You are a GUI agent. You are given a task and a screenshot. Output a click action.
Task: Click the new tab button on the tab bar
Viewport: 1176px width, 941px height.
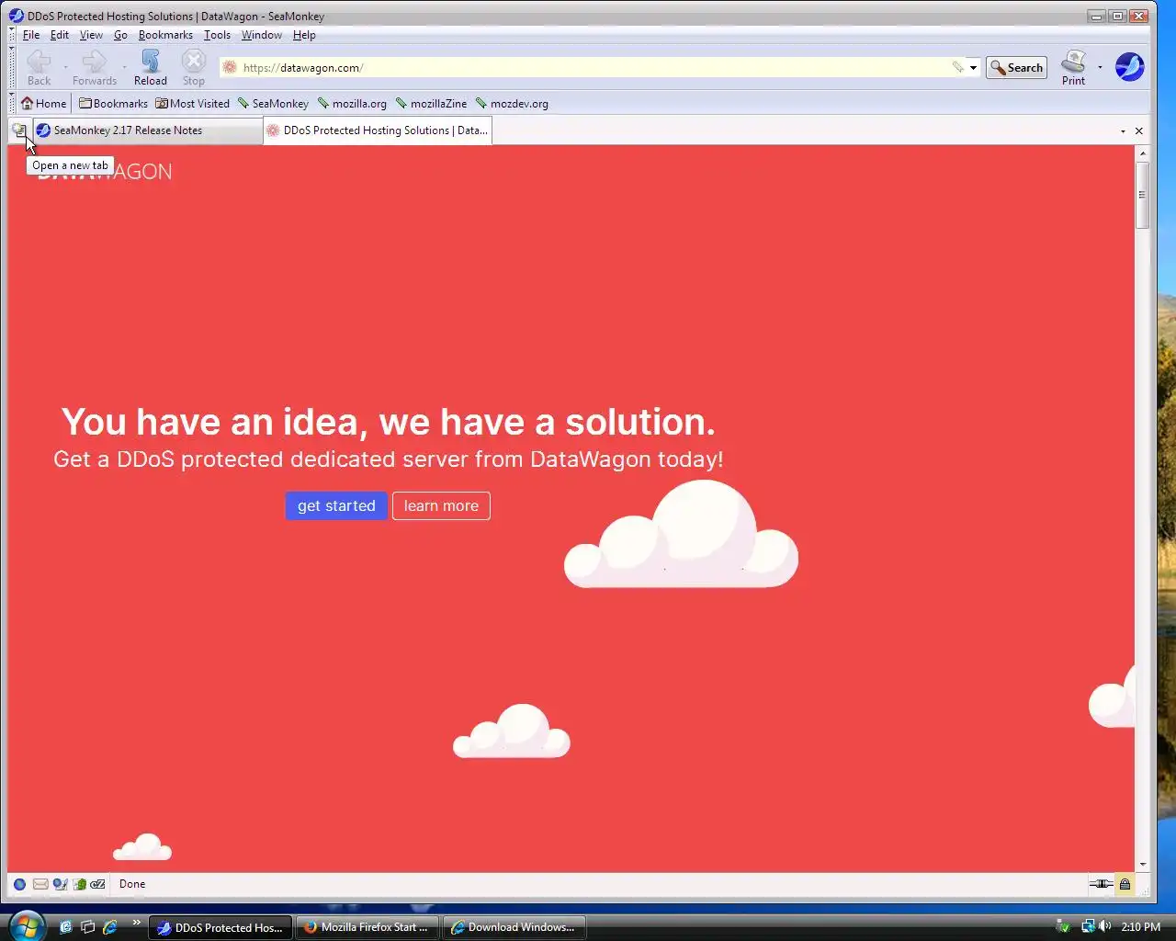[19, 130]
